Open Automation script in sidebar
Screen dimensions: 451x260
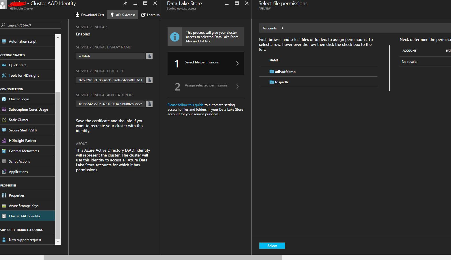(x=27, y=42)
